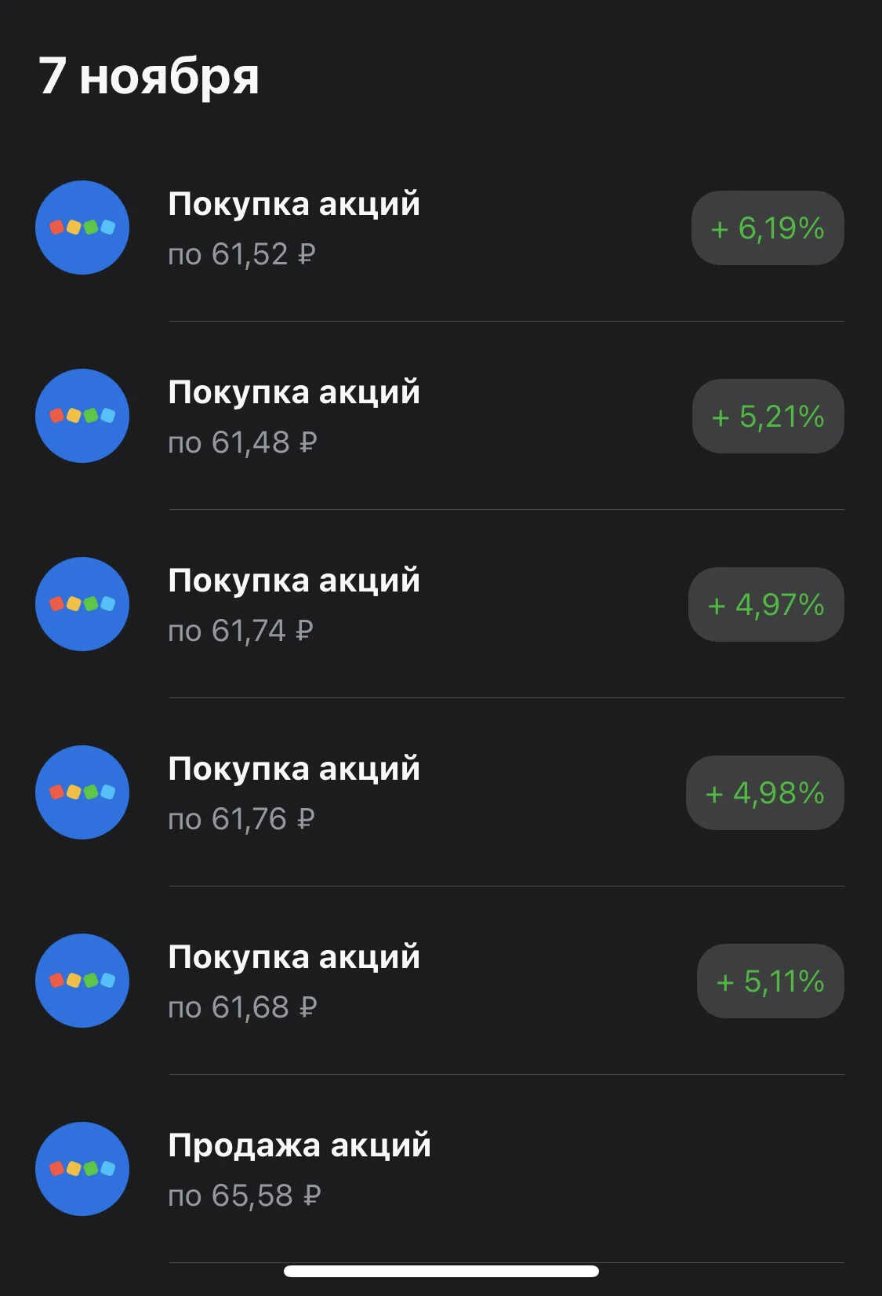Viewport: 882px width, 1296px height.
Task: Tap the price text по 65,58 ₽
Action: (245, 1196)
